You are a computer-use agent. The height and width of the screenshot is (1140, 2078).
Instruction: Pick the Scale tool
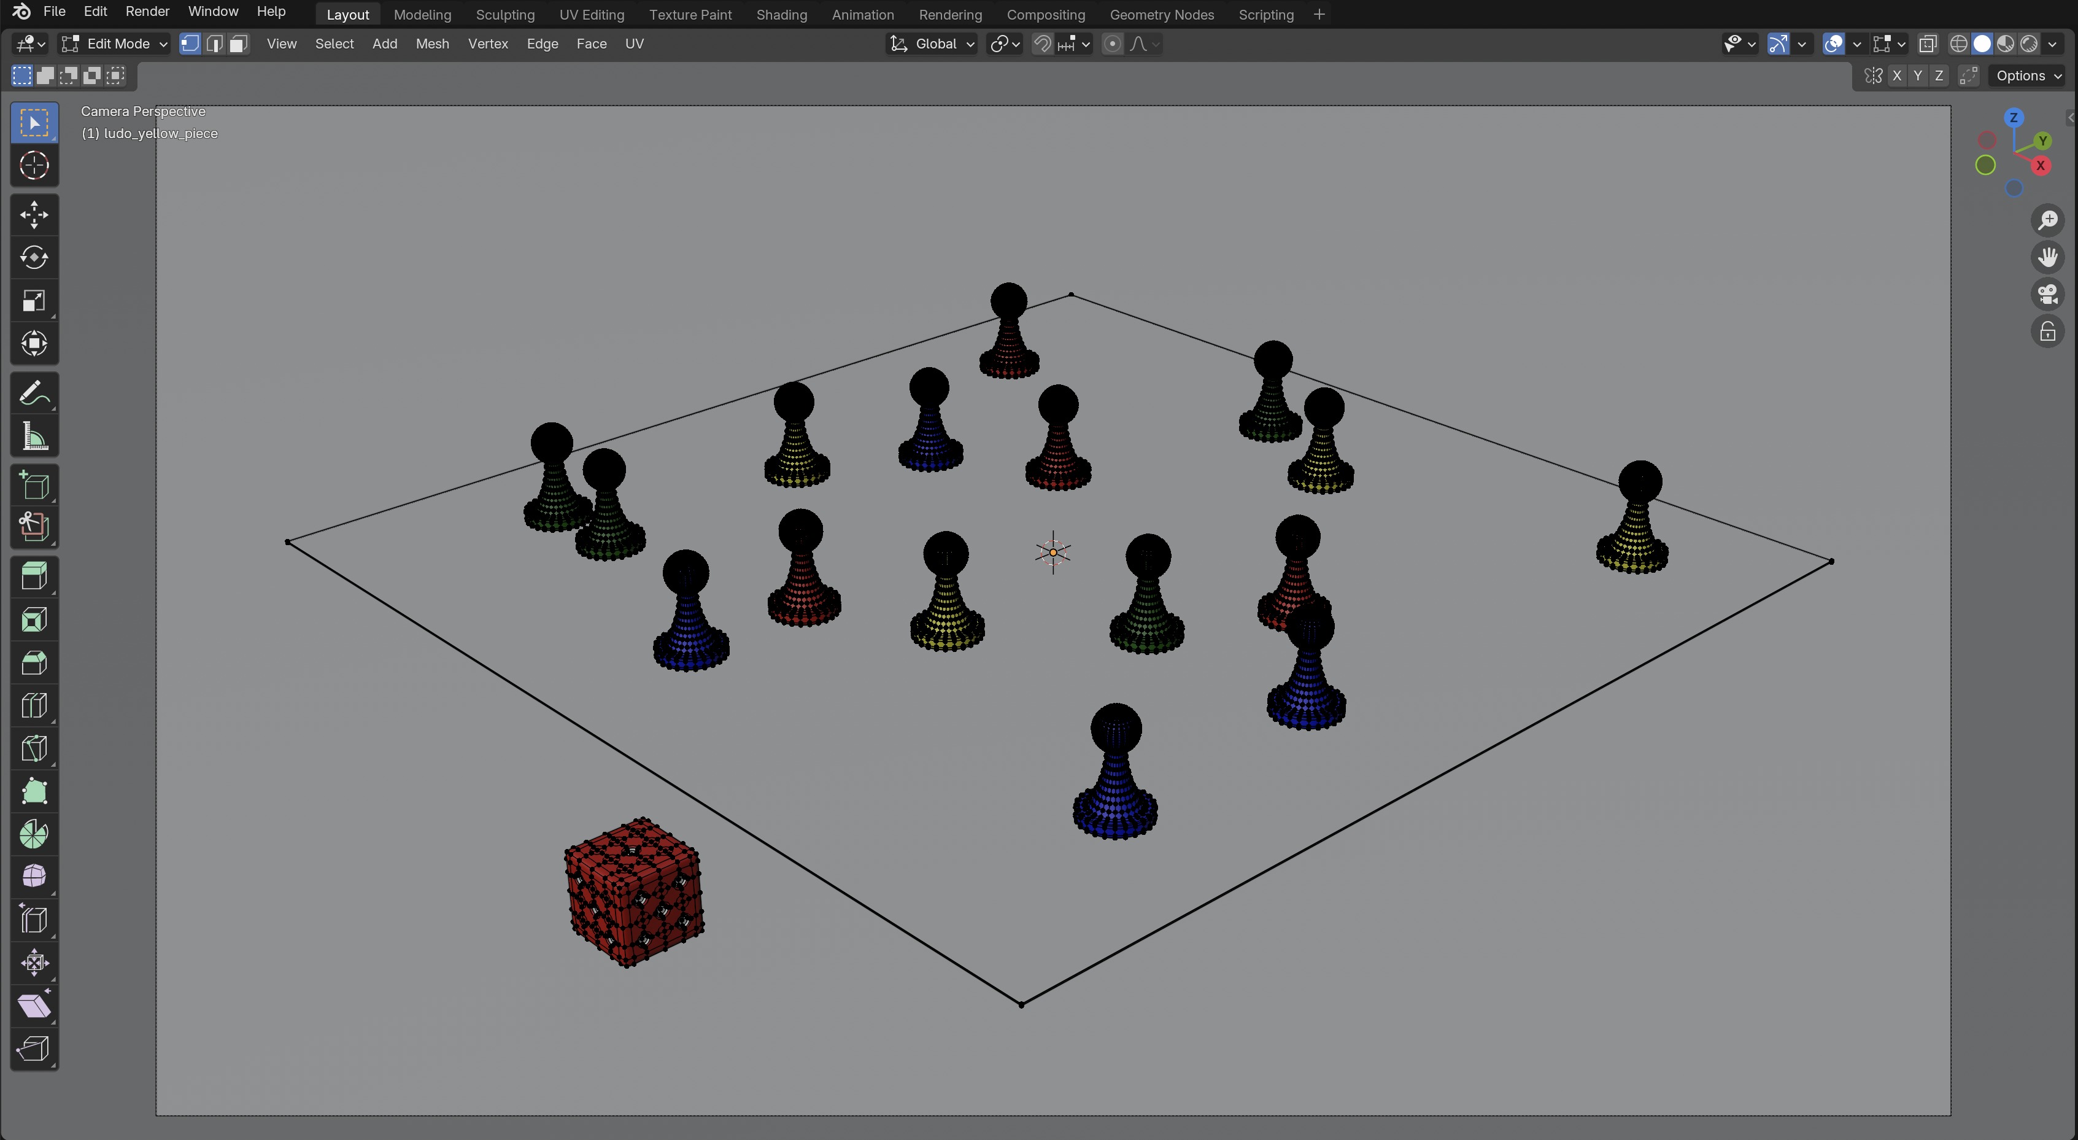click(34, 301)
